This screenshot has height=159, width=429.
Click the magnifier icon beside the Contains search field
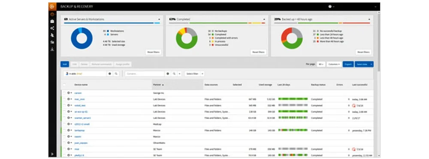(174, 74)
